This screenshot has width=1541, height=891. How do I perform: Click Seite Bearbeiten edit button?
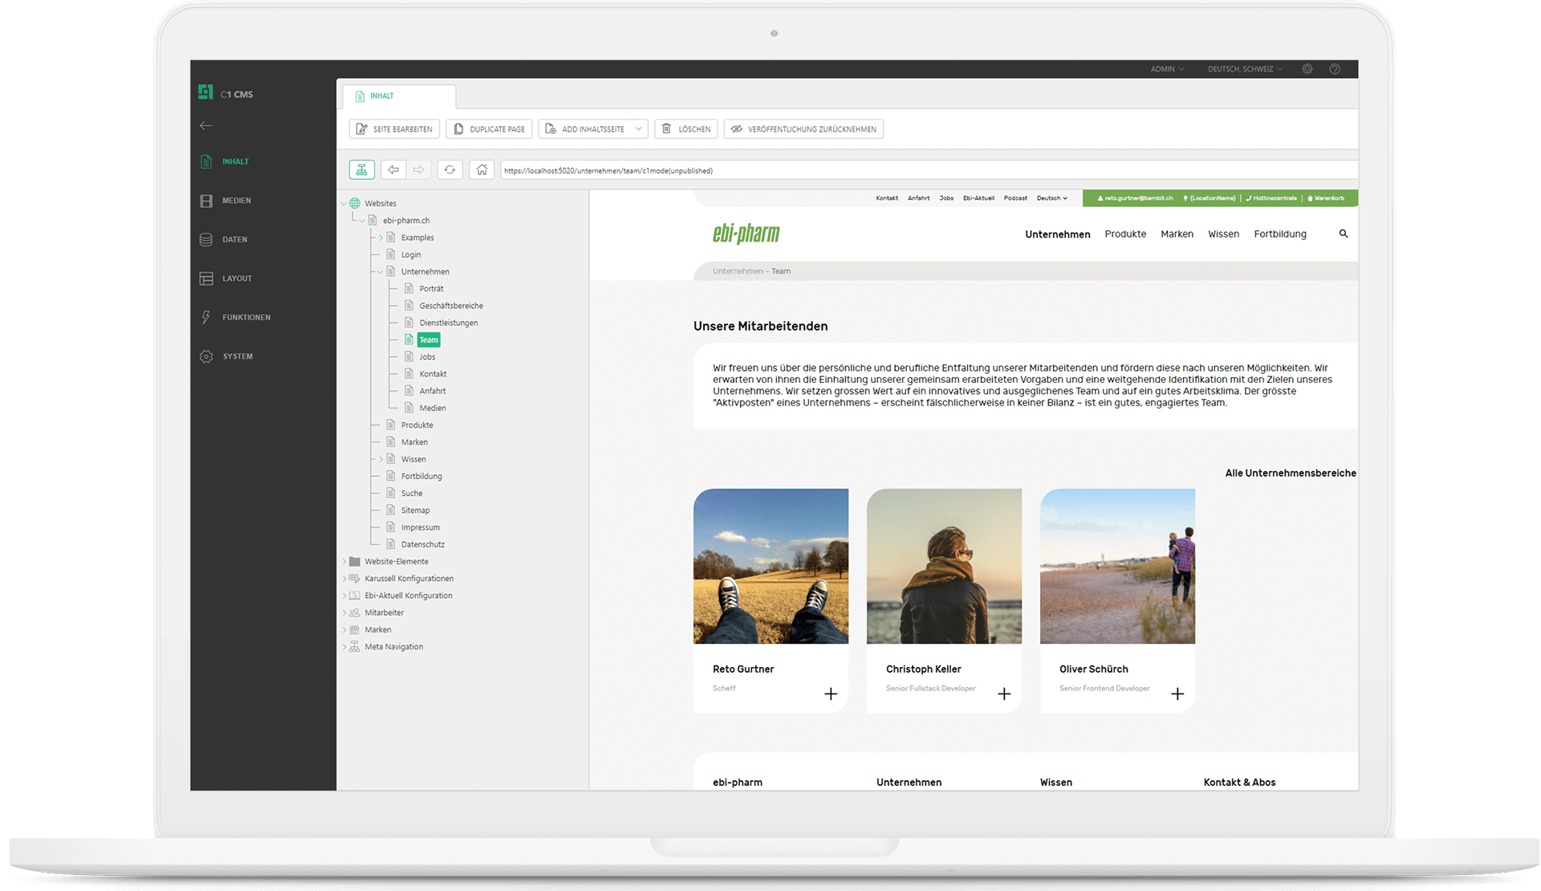click(394, 129)
